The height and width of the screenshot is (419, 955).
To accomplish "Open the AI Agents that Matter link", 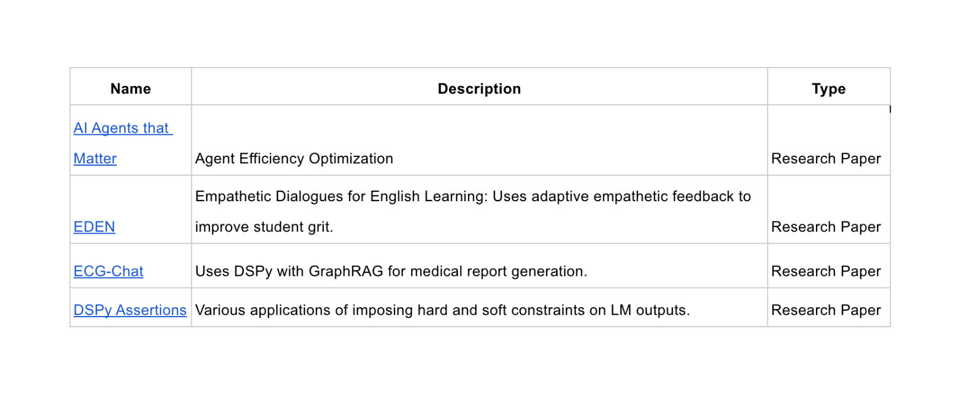I will pyautogui.click(x=122, y=128).
